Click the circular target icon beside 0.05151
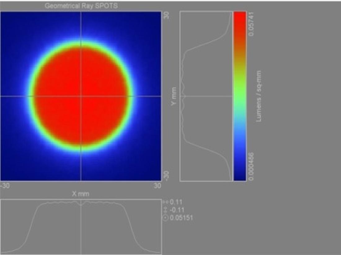This screenshot has width=341, height=255. (x=166, y=218)
